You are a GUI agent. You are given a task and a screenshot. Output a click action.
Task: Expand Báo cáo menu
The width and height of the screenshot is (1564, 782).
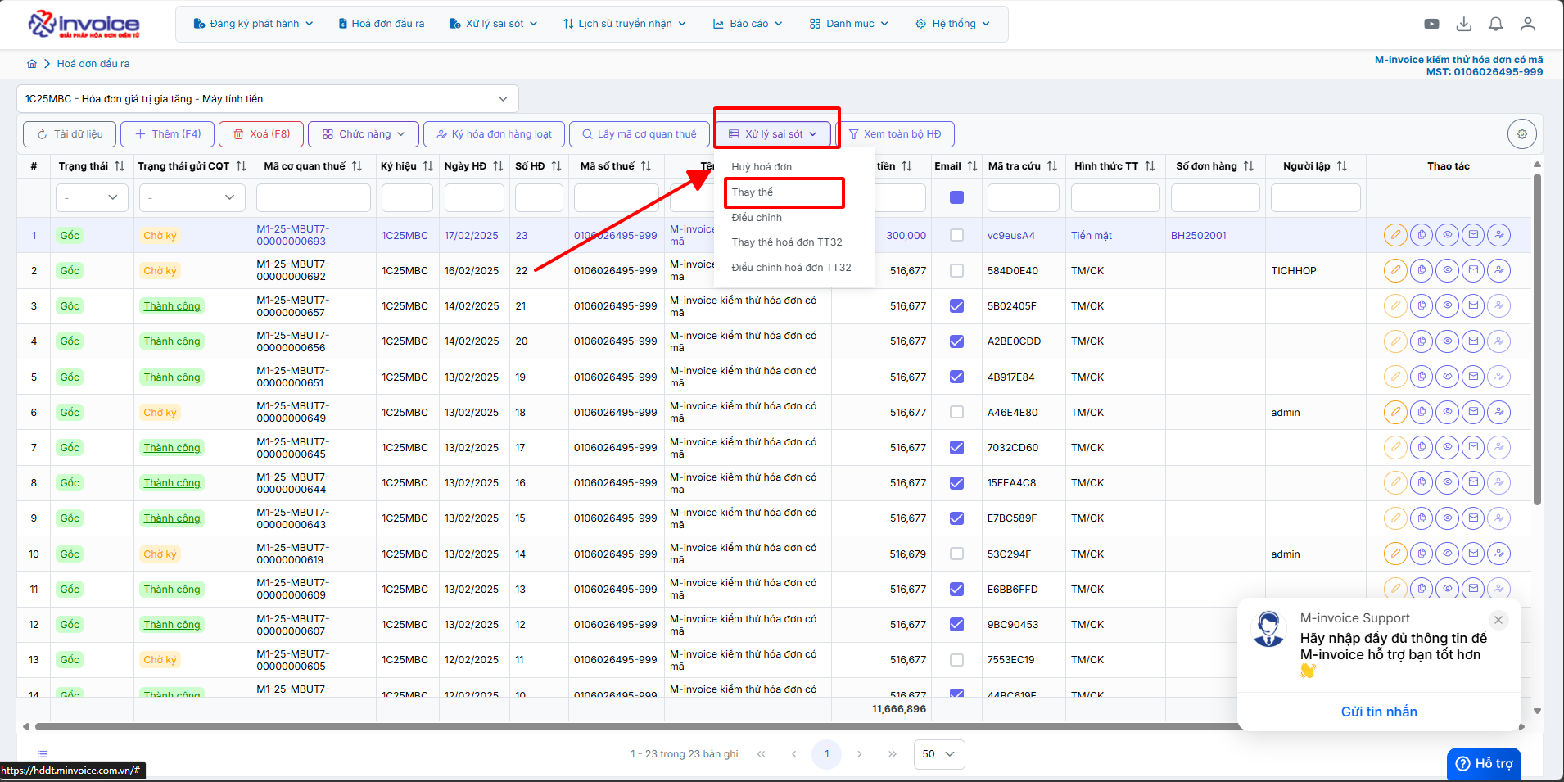pos(748,24)
